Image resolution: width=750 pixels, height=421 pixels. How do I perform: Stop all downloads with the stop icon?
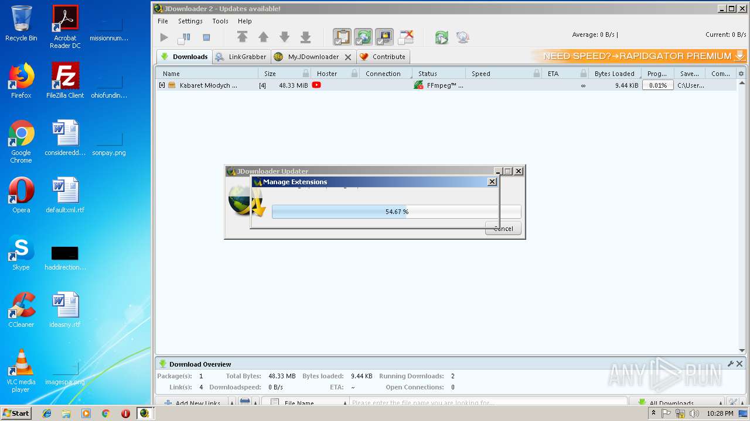206,37
